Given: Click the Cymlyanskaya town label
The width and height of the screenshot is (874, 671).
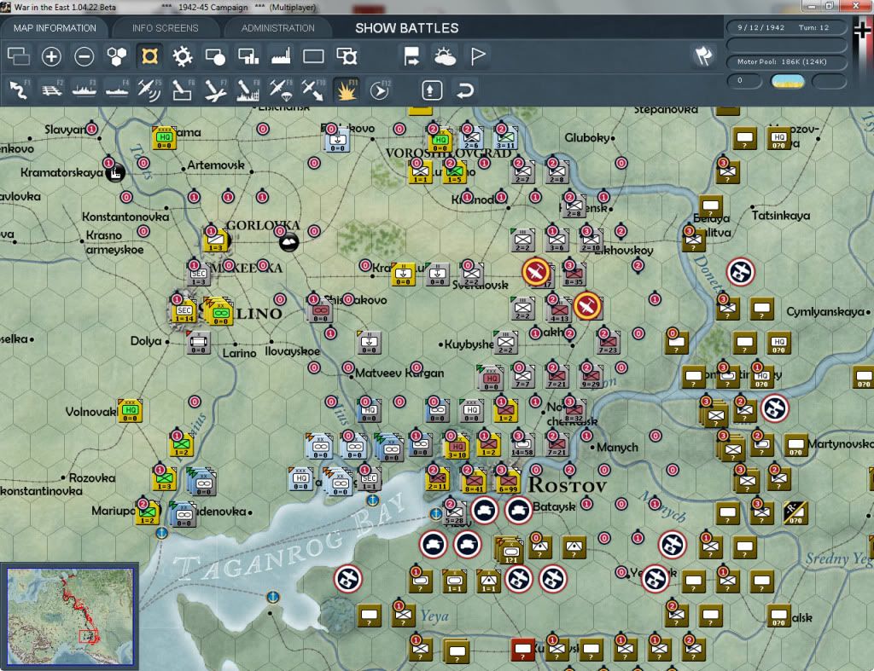Looking at the screenshot, I should [x=825, y=312].
